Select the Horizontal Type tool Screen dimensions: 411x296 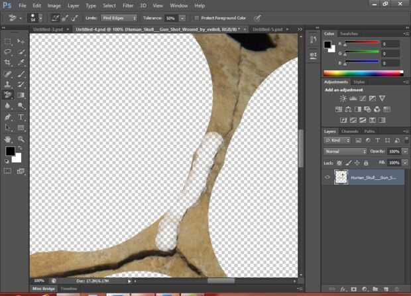[21, 117]
